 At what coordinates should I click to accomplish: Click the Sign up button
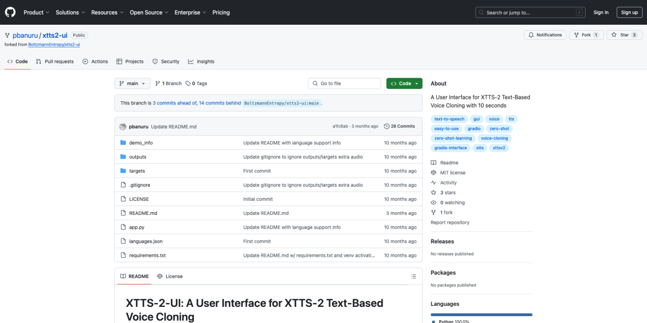coord(629,12)
